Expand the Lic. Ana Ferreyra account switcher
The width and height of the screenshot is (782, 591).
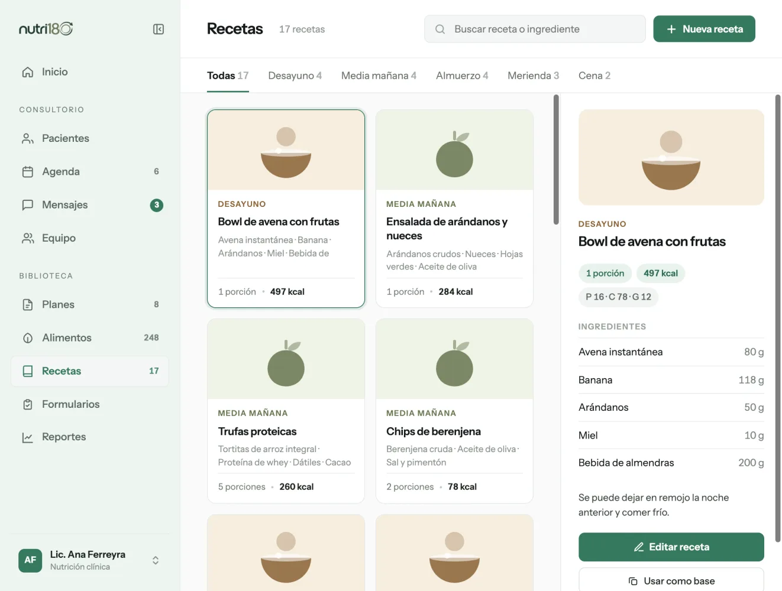pyautogui.click(x=156, y=560)
